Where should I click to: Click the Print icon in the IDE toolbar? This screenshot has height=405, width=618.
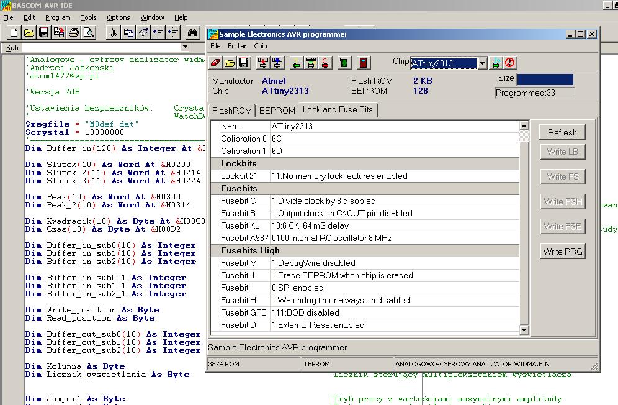[x=74, y=33]
